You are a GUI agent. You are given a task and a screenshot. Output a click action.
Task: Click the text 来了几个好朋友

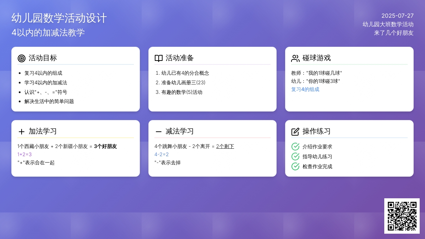pos(394,33)
